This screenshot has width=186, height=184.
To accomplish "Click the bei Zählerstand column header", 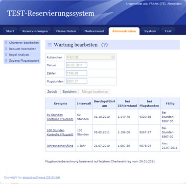I will tap(127, 104).
